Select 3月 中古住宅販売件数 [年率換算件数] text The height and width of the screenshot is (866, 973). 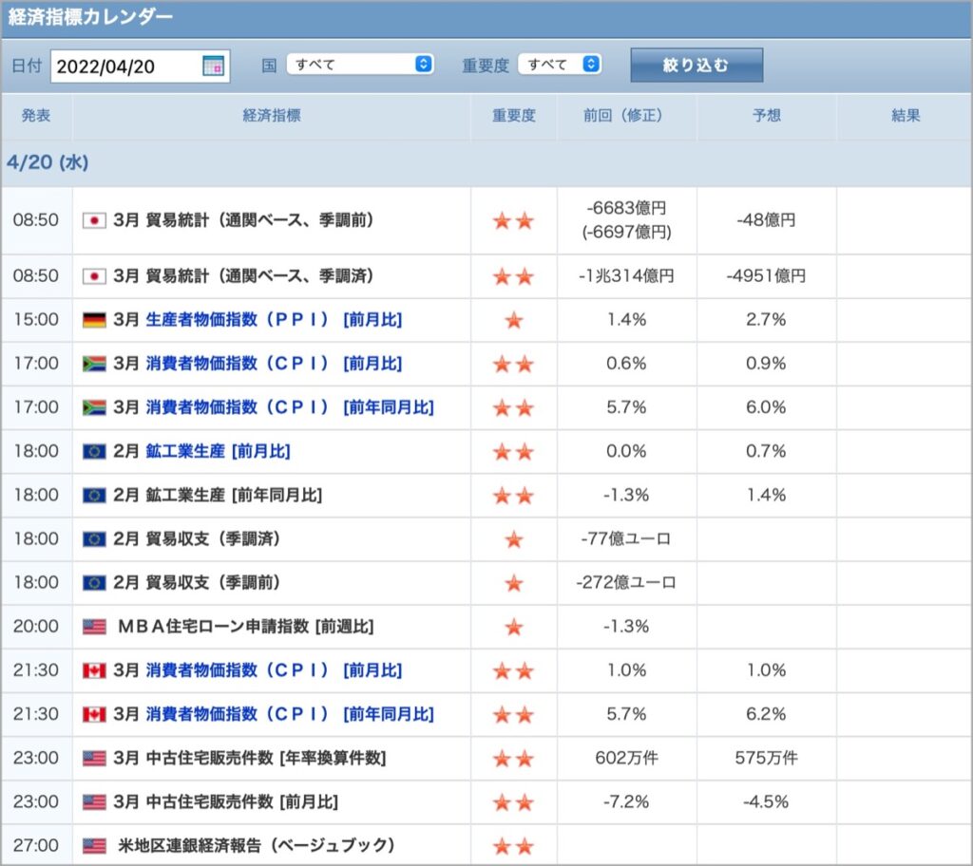click(250, 758)
